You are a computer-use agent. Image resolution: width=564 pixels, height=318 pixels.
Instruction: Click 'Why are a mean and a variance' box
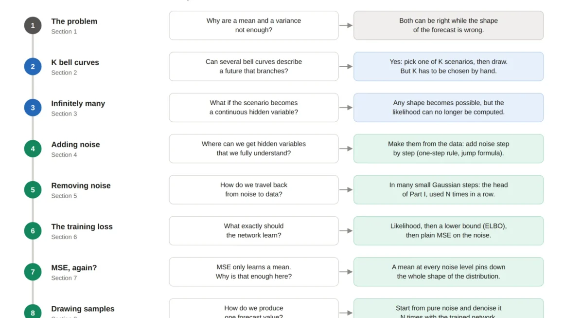254,25
